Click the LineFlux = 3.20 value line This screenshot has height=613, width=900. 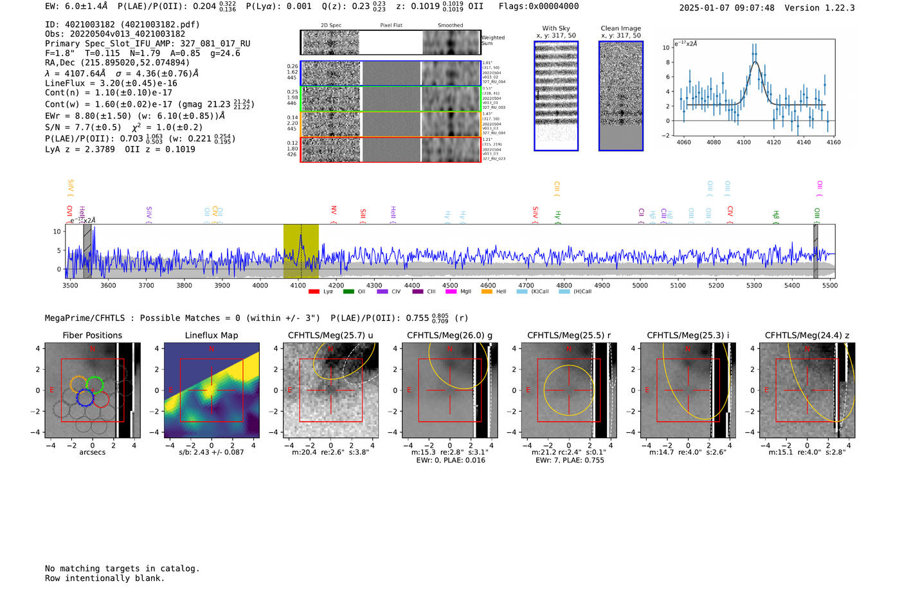coord(111,84)
